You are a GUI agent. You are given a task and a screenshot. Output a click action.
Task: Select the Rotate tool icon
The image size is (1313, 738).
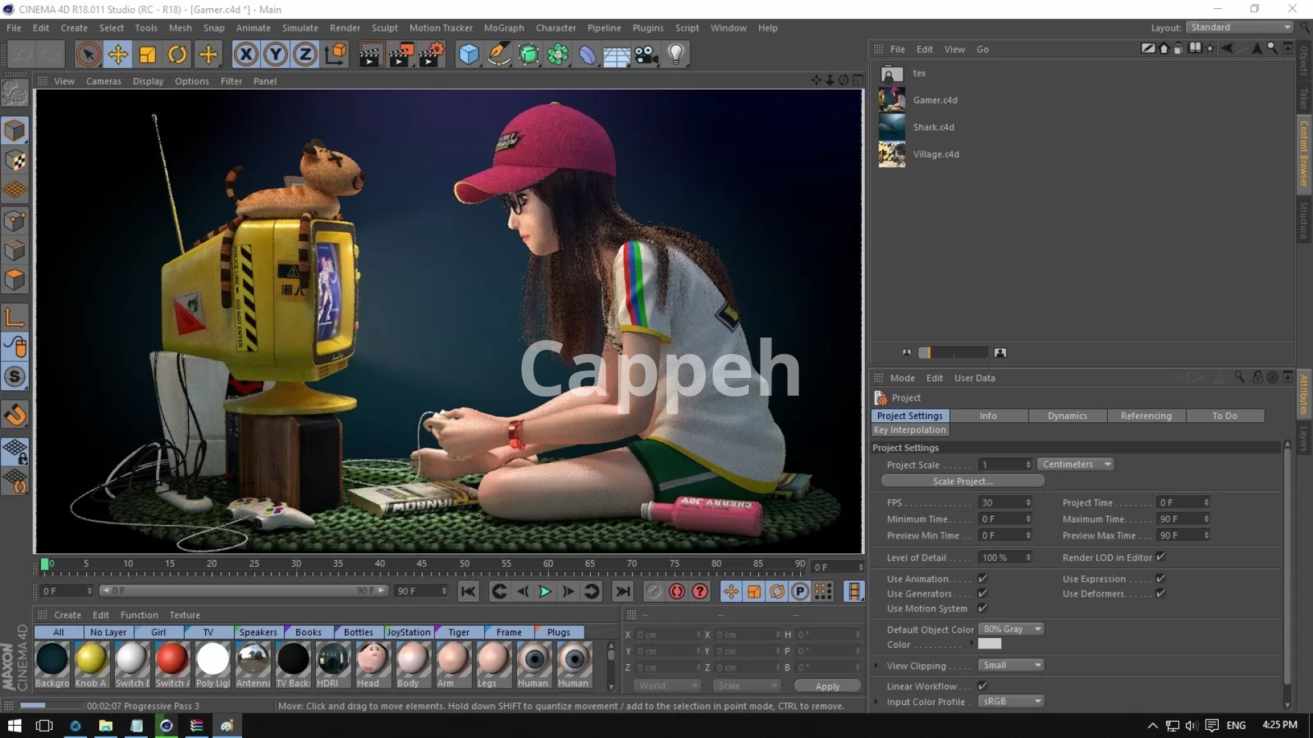click(x=177, y=55)
